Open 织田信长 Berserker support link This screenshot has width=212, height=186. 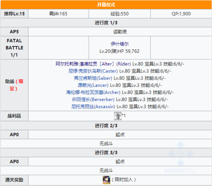tap(93, 100)
